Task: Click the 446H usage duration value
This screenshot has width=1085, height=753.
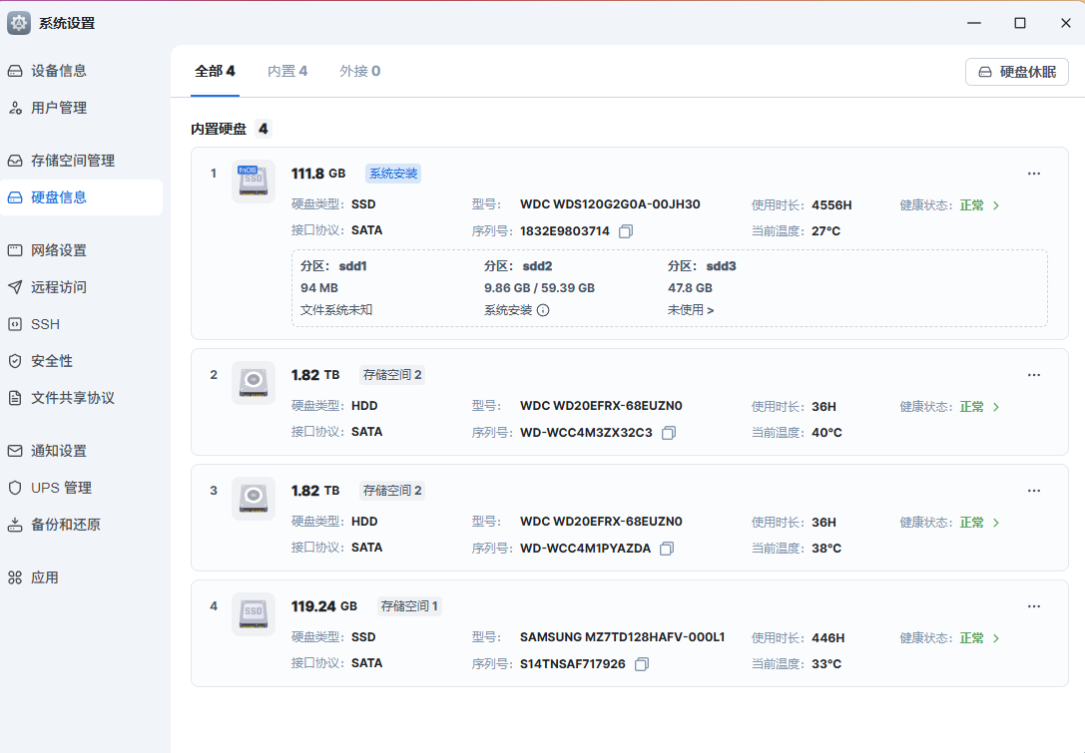Action: point(828,638)
